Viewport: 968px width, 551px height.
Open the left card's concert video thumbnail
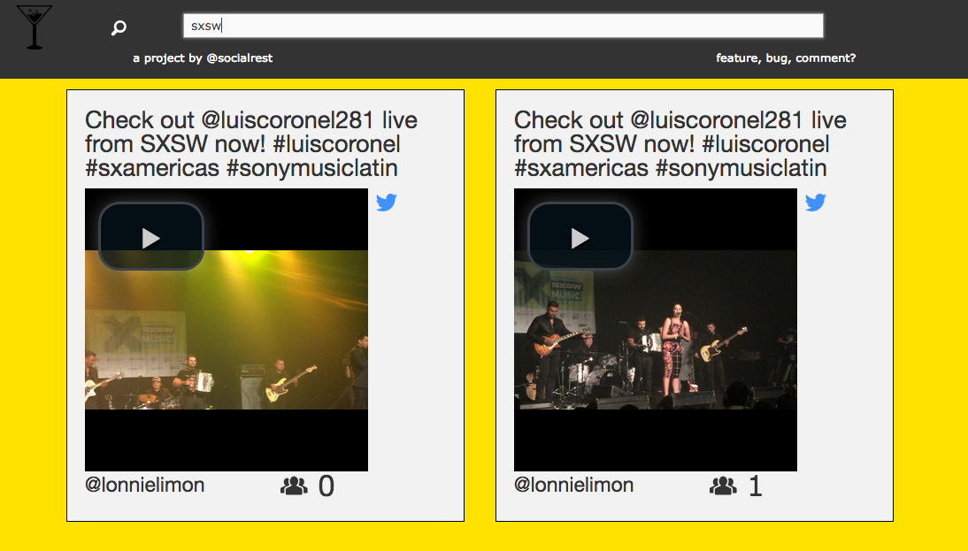(x=227, y=330)
